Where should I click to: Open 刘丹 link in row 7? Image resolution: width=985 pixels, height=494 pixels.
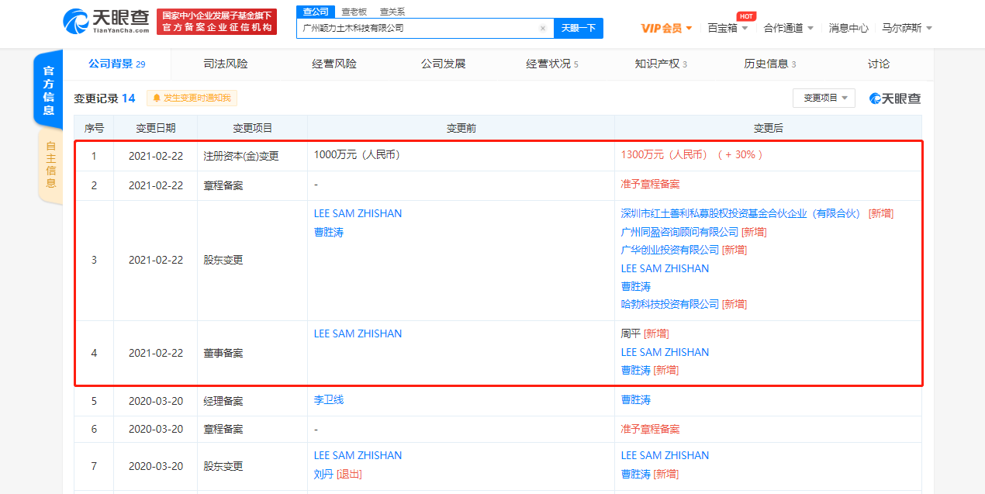coord(323,474)
